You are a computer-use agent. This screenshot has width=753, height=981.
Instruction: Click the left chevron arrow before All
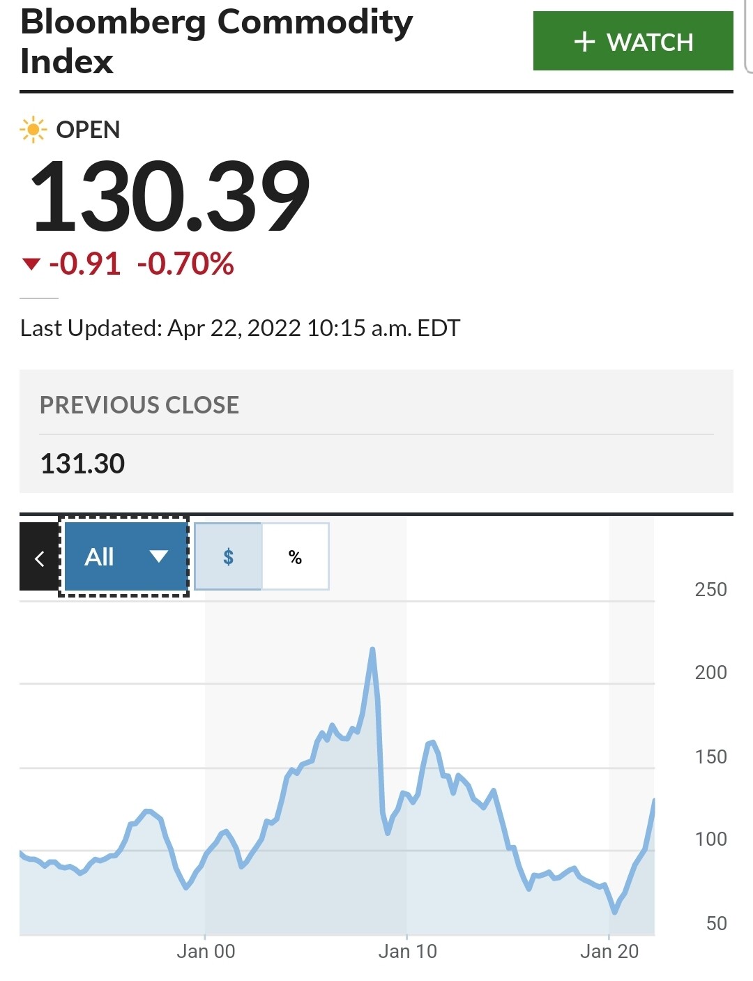(x=39, y=557)
